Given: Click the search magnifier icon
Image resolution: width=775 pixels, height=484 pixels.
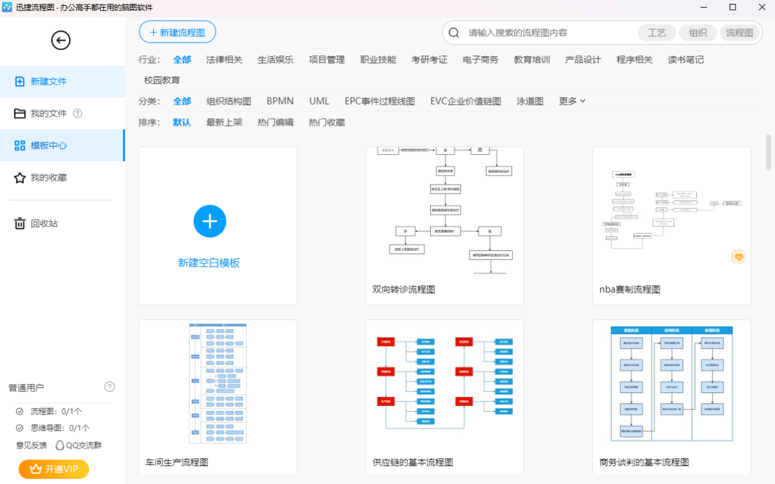Looking at the screenshot, I should [x=452, y=32].
